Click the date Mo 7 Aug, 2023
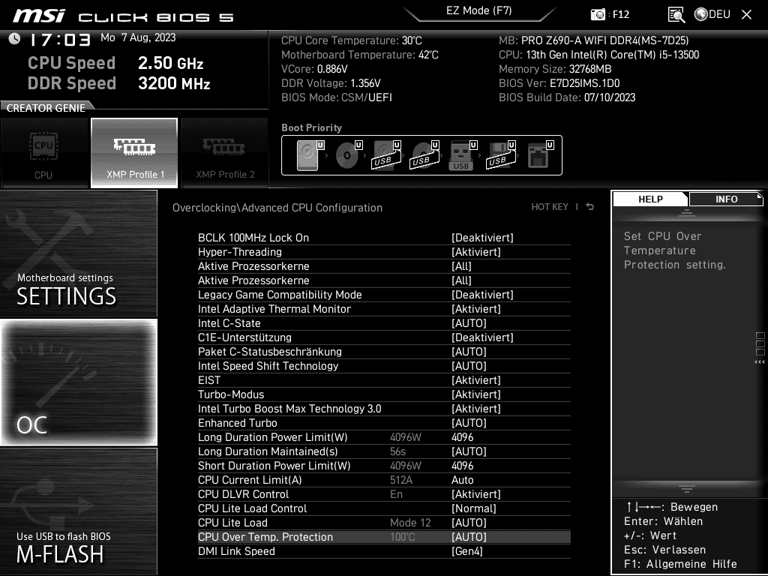Viewport: 768px width, 576px height. point(138,37)
